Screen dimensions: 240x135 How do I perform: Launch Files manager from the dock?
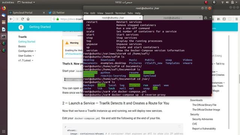tap(4, 22)
